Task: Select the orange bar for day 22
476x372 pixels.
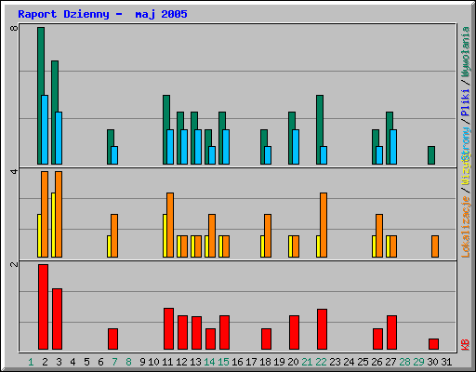Action: coord(324,225)
